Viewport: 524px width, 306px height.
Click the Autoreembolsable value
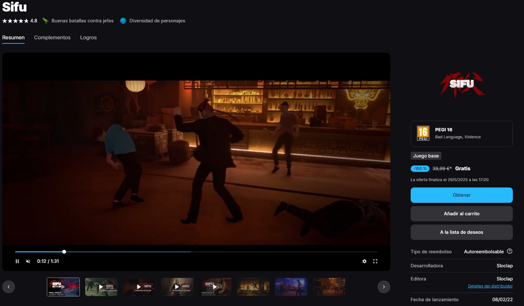484,252
